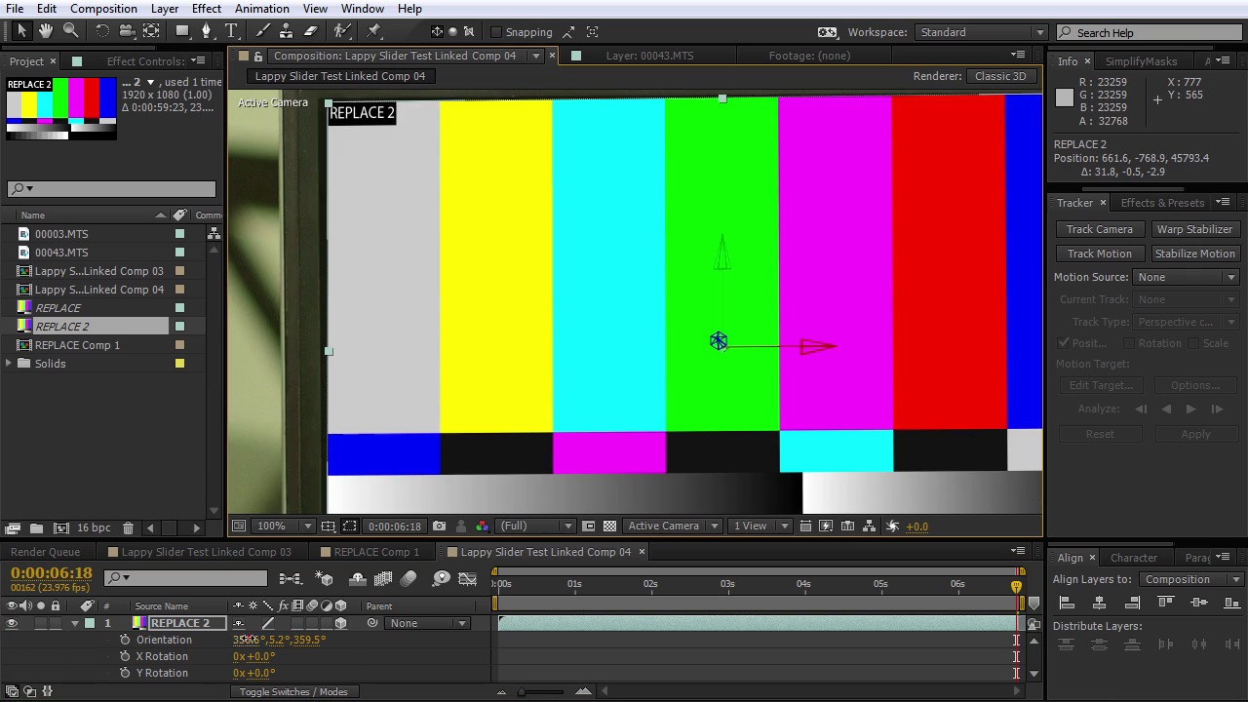Toggle the Y Rotation stopwatch

click(x=125, y=673)
